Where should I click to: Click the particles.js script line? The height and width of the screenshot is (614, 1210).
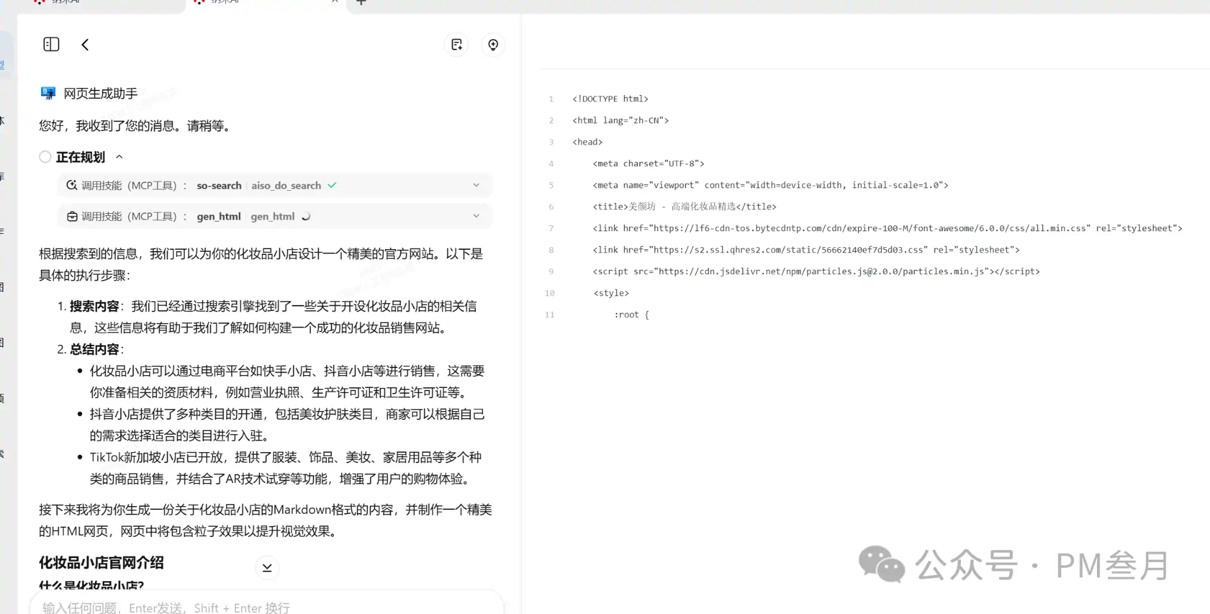coord(816,271)
